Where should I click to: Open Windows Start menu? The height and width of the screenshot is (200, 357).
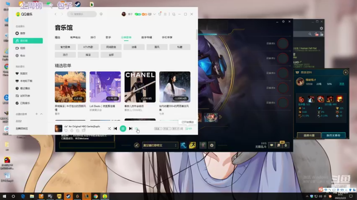point(4,196)
